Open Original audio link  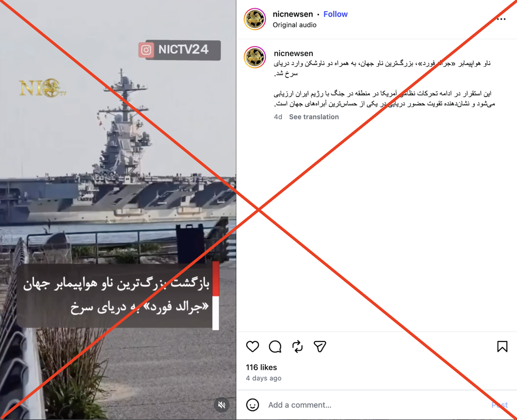point(295,25)
